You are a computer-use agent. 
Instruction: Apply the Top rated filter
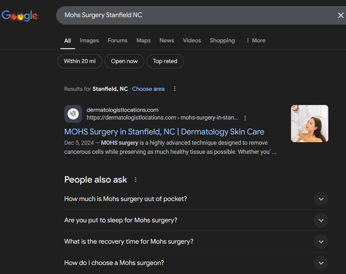tap(165, 61)
